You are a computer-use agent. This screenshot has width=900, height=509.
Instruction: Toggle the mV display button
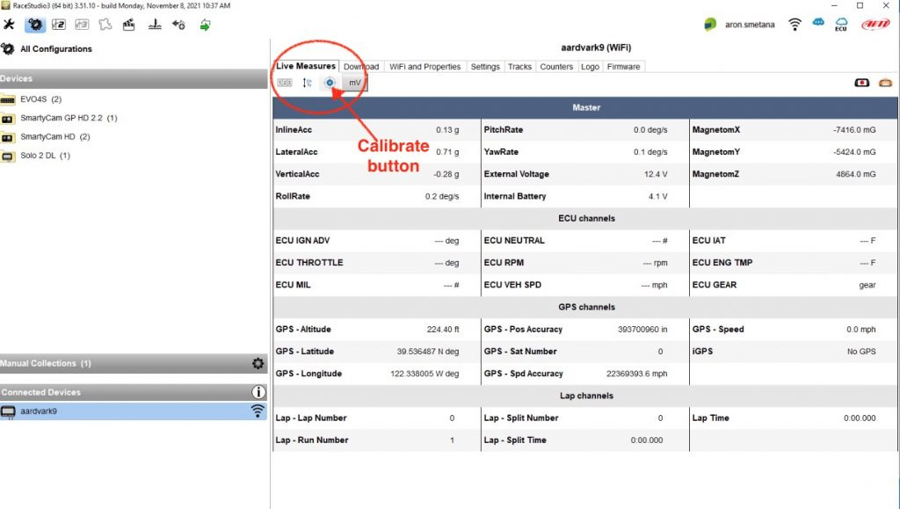(355, 83)
